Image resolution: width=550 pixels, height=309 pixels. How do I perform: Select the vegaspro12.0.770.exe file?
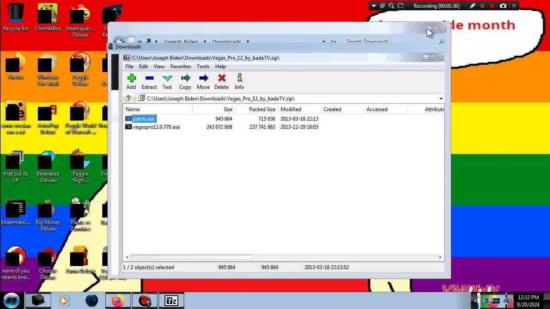click(156, 127)
